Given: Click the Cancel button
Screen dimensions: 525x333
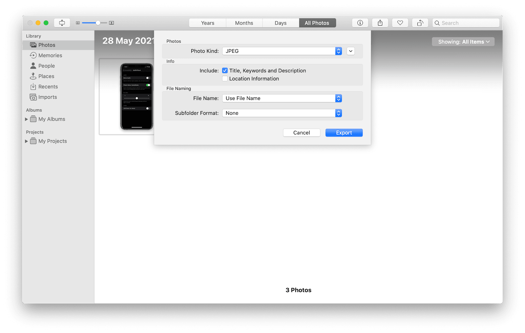Looking at the screenshot, I should pos(301,133).
